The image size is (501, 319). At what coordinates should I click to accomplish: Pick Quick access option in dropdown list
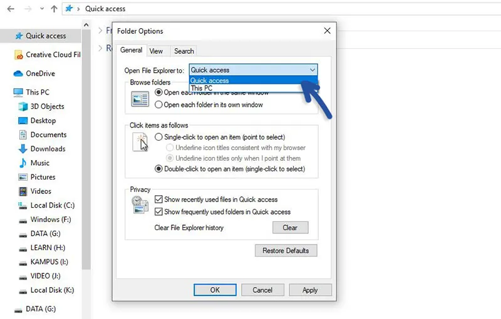click(x=210, y=80)
